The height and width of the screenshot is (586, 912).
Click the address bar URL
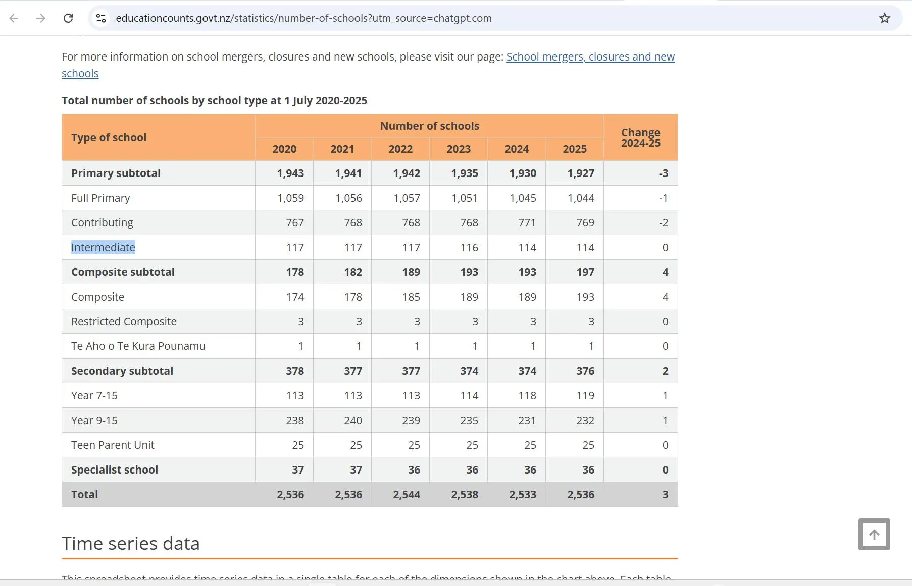tap(303, 18)
